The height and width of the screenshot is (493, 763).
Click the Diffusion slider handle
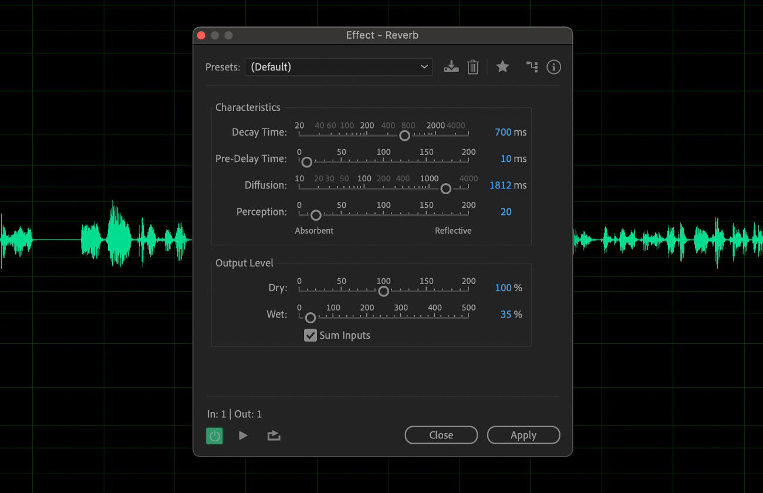click(x=445, y=188)
